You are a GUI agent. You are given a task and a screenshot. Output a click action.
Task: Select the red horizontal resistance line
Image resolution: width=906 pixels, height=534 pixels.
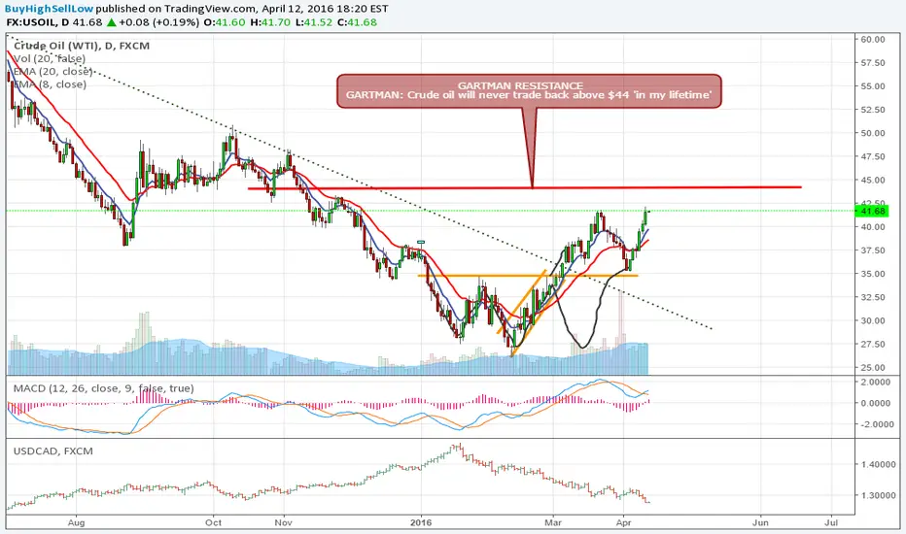tap(525, 187)
